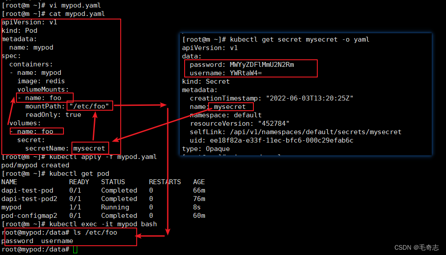
Task: Click the secret name 'mysecret' in metadata
Action: click(230, 107)
